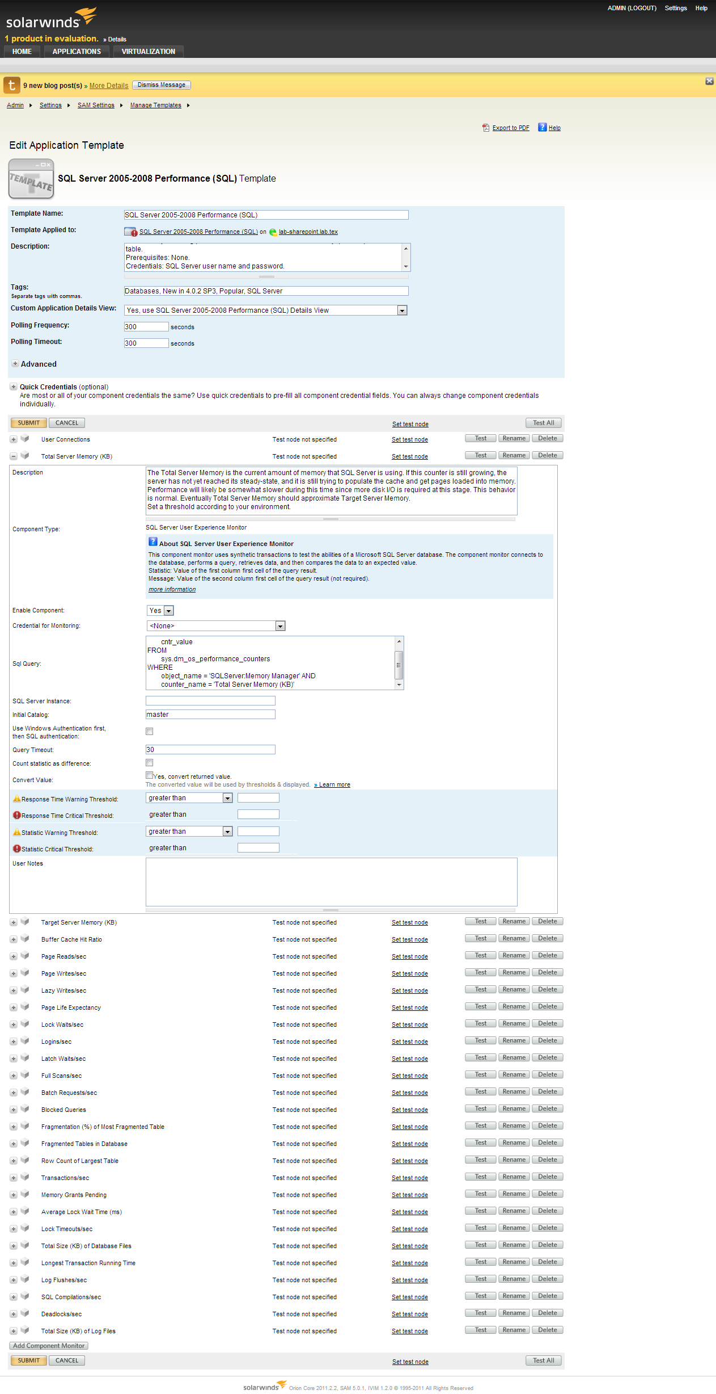This screenshot has height=1394, width=716.
Task: Click the large Template icon image
Action: pos(31,179)
